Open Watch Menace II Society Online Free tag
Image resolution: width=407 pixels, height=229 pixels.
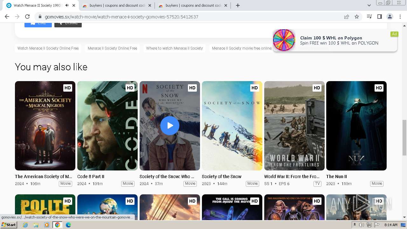pyautogui.click(x=48, y=48)
